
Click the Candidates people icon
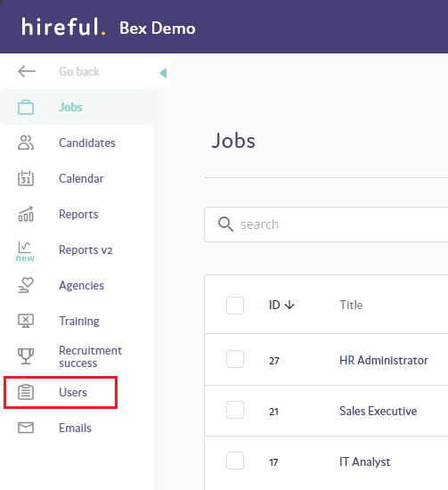pos(26,143)
